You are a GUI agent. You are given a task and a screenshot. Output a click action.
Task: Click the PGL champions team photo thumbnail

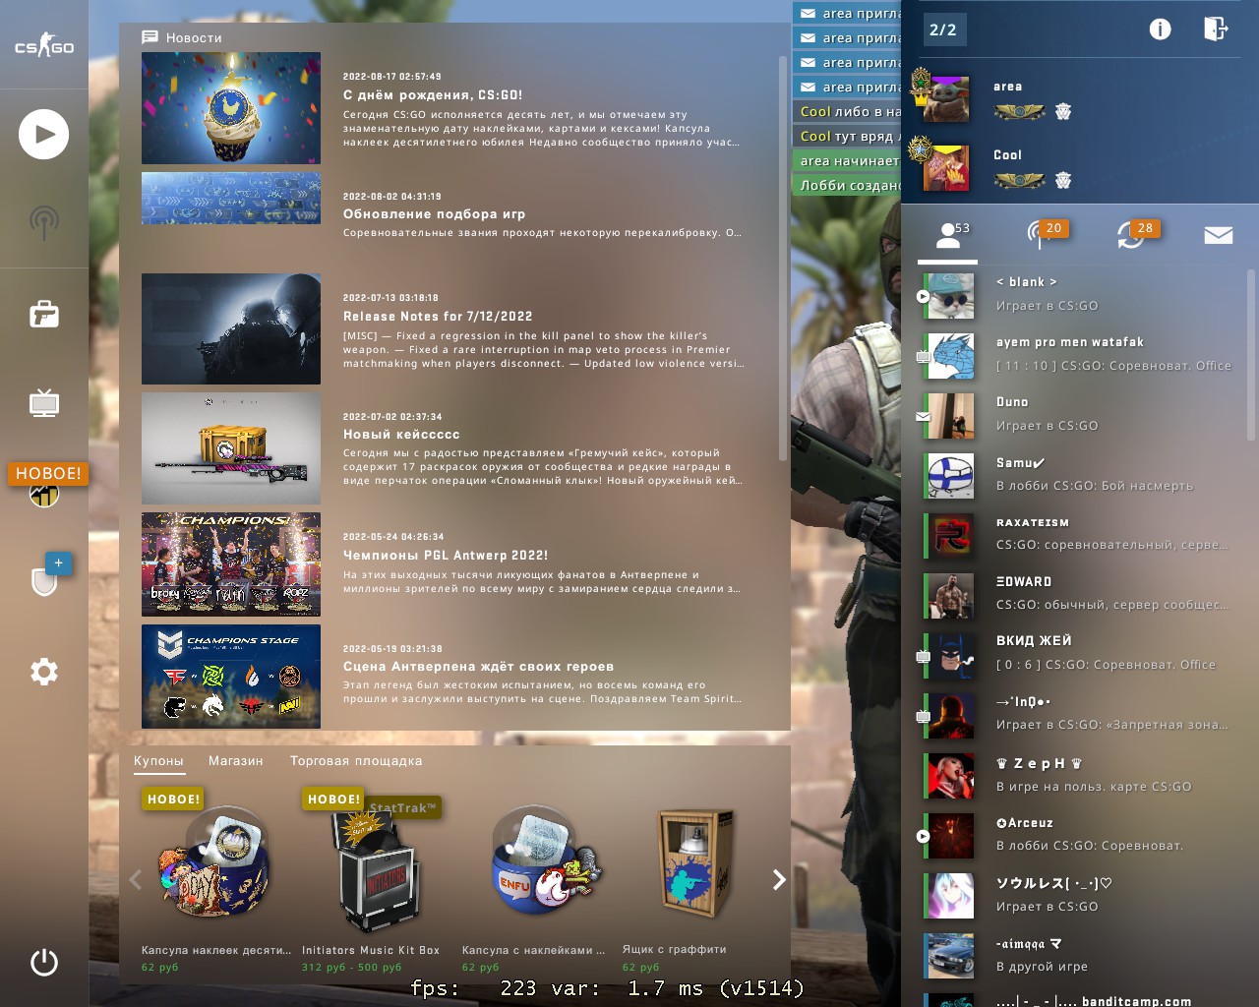coord(231,564)
